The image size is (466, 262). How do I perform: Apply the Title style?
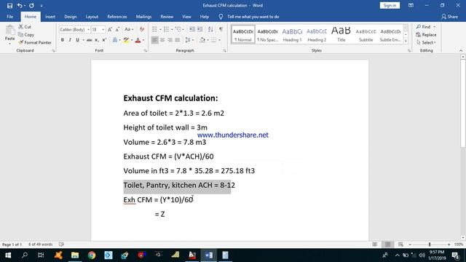(341, 34)
